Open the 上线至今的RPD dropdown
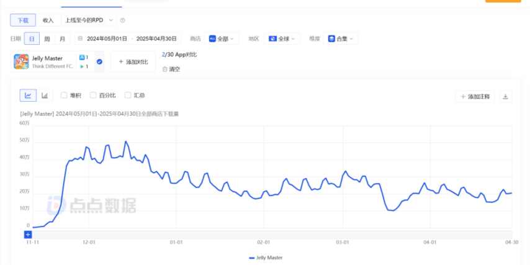This screenshot has height=265, width=530. pyautogui.click(x=89, y=20)
